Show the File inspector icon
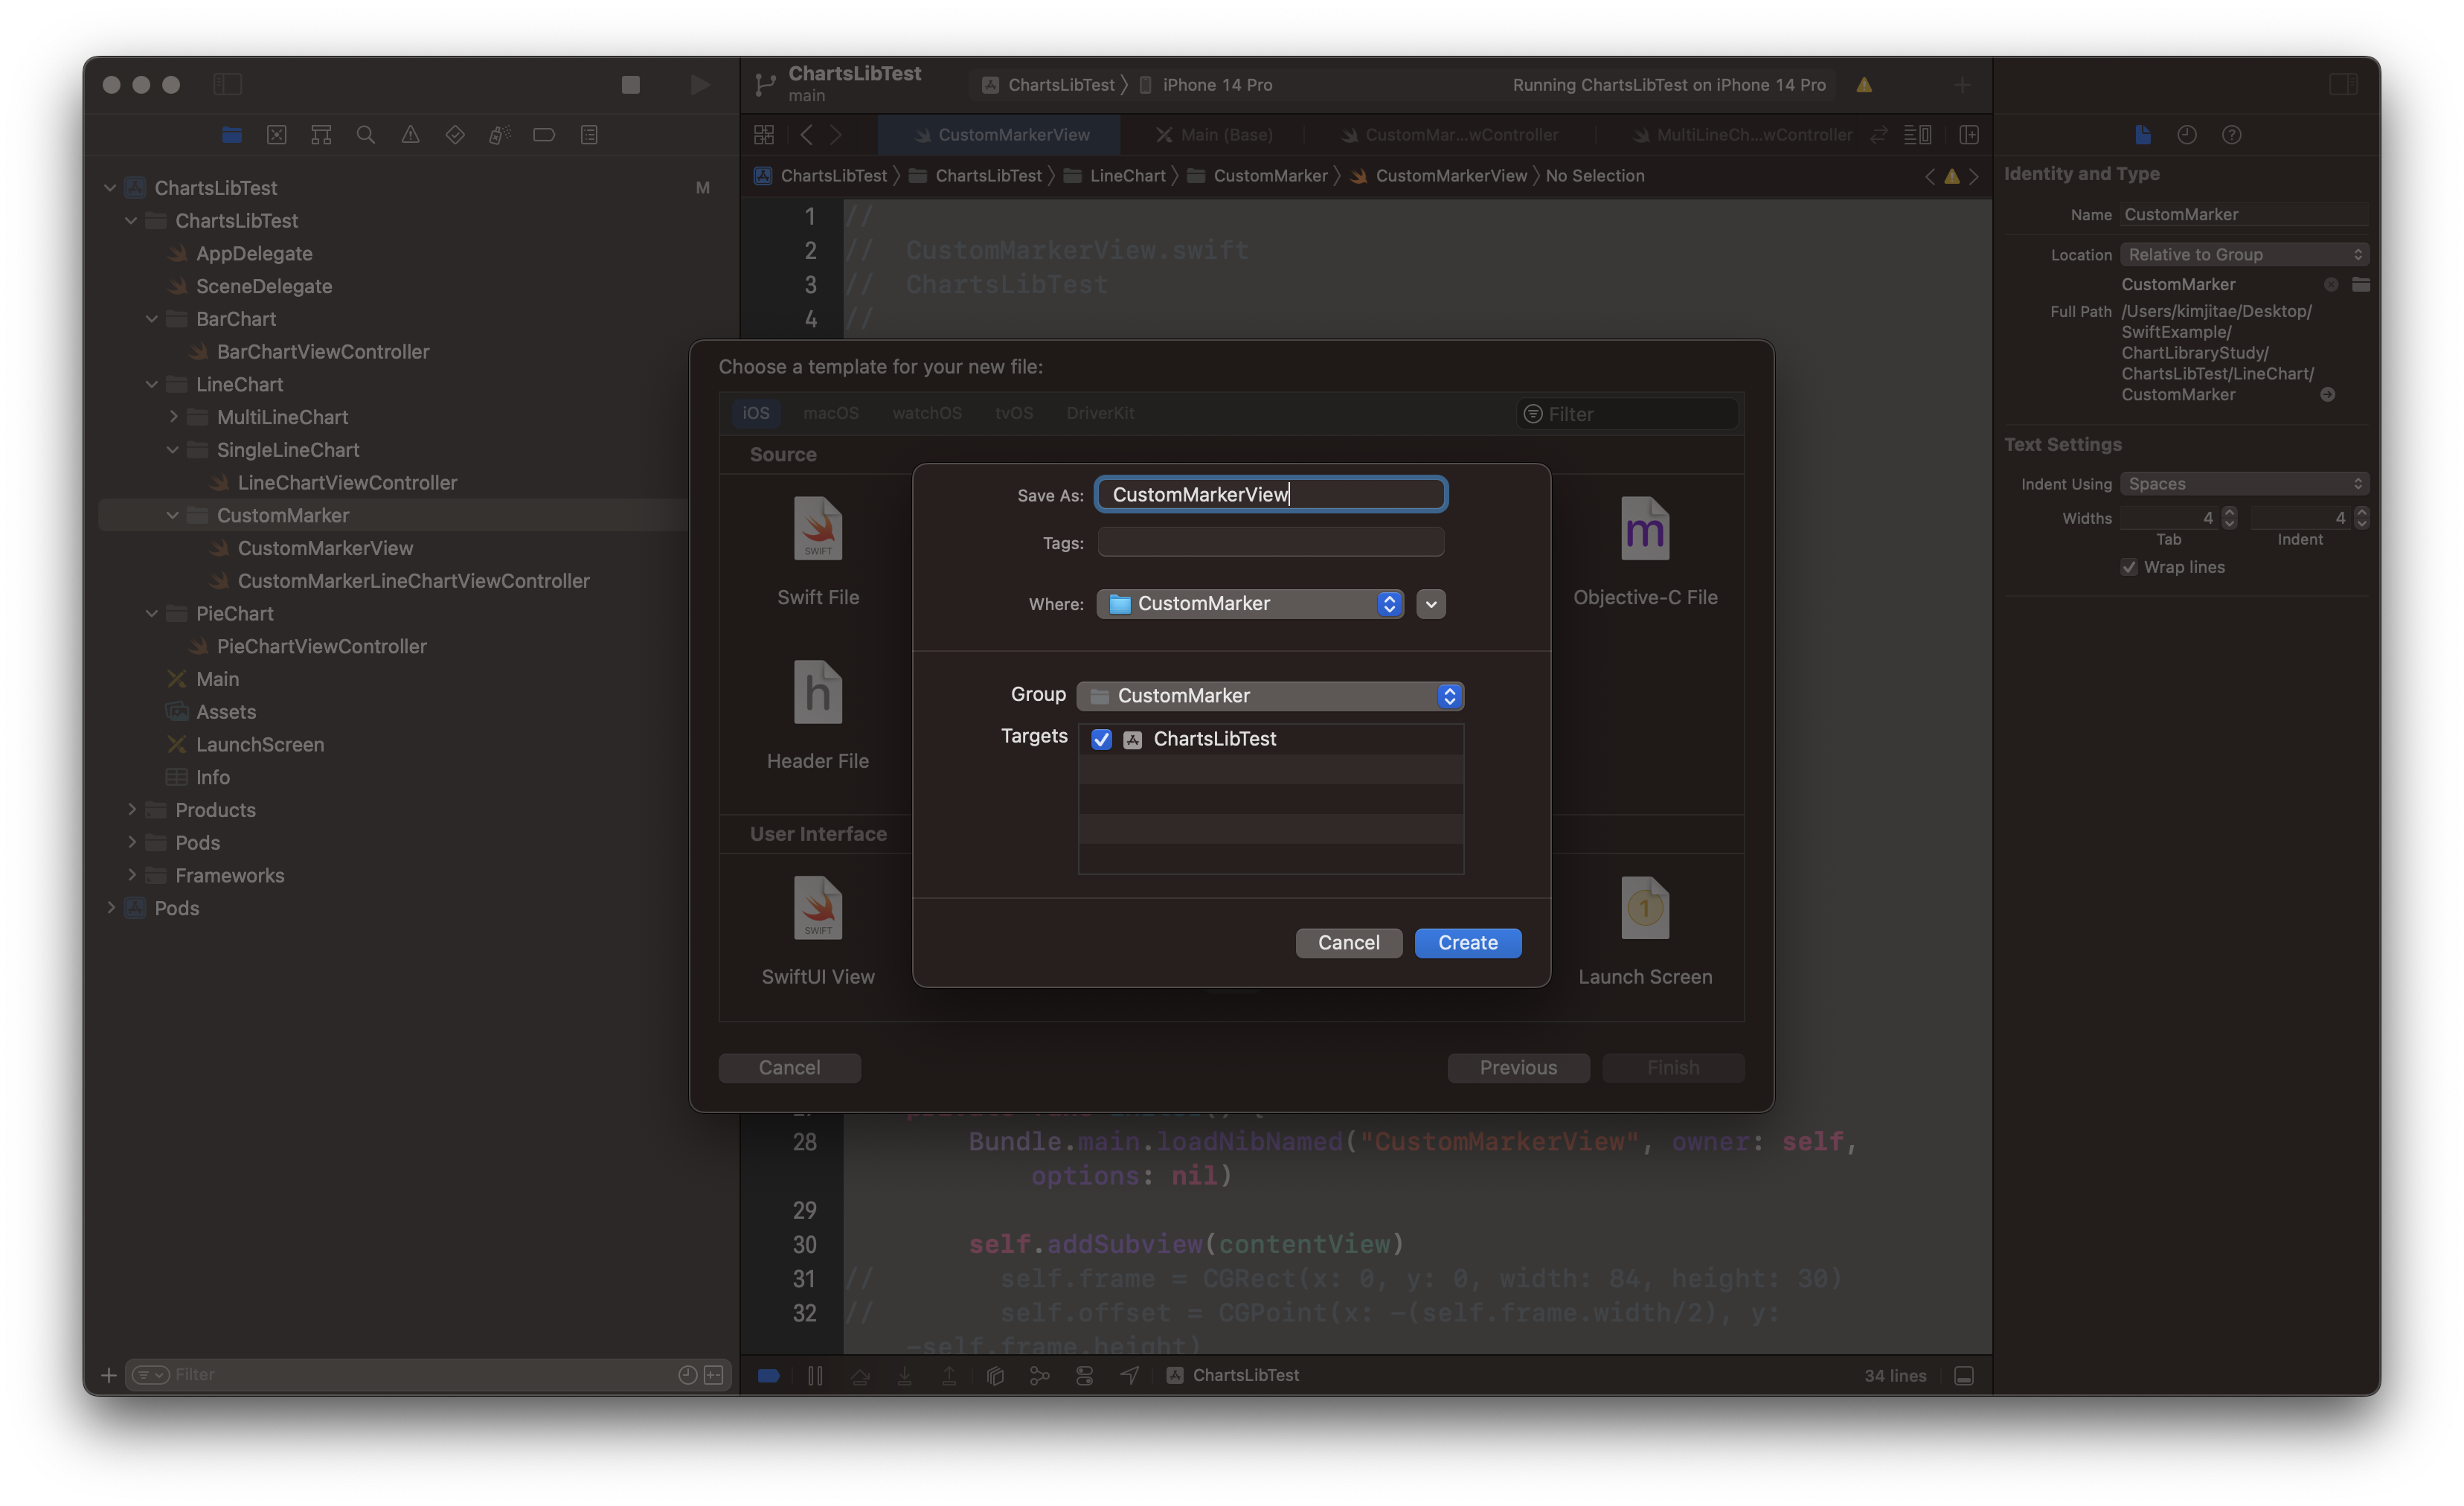The height and width of the screenshot is (1506, 2464). [x=2142, y=135]
